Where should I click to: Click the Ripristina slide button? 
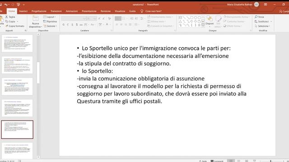(50, 22)
